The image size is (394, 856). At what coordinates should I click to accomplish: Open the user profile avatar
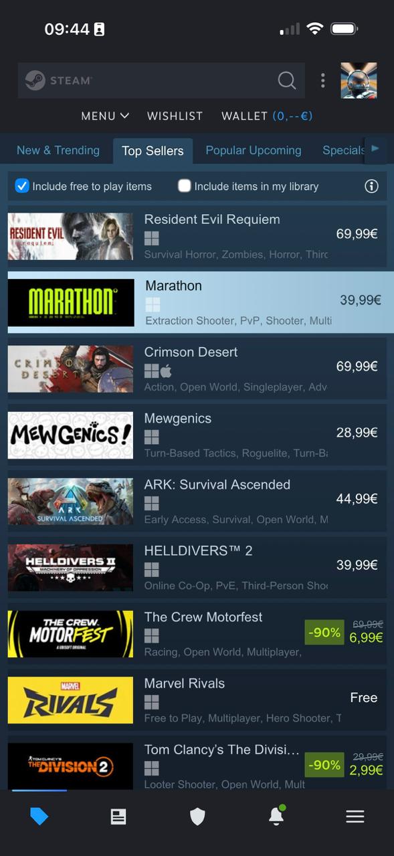coord(359,80)
